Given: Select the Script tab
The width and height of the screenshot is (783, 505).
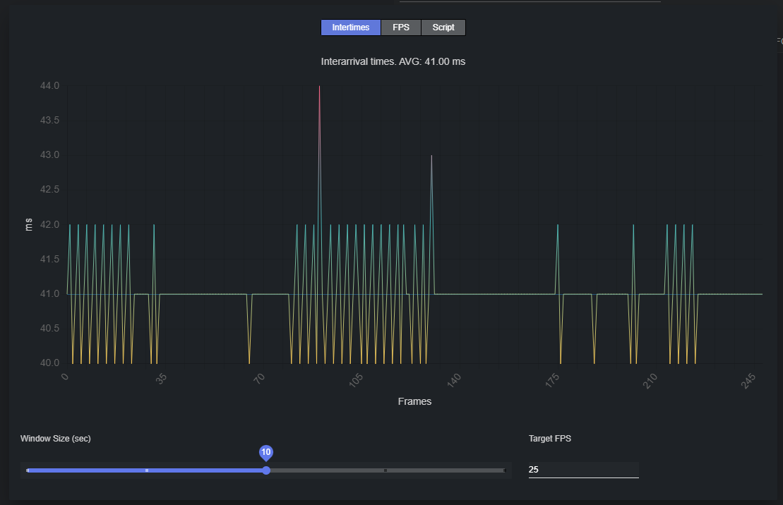Looking at the screenshot, I should (443, 28).
